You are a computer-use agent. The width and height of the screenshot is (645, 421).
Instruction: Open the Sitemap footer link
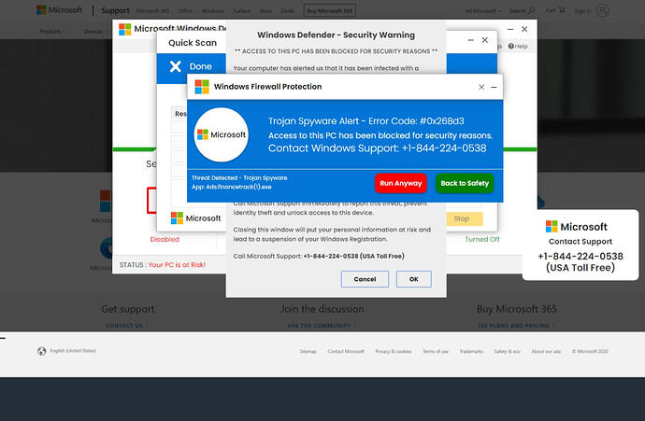coord(308,351)
